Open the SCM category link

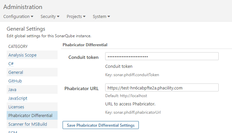click(x=13, y=132)
